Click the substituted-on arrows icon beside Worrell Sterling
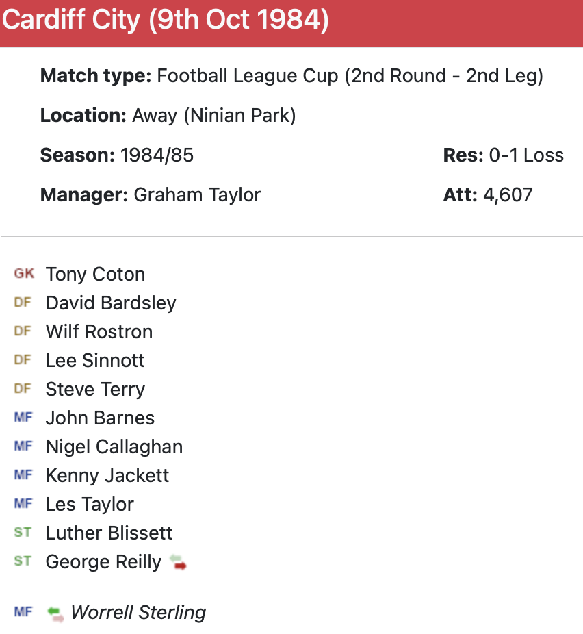Image resolution: width=583 pixels, height=634 pixels. click(x=56, y=613)
